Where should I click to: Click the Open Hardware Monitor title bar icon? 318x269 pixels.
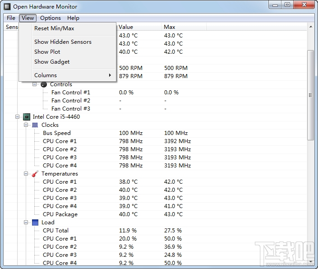tap(7, 6)
